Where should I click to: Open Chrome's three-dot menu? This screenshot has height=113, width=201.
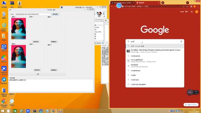(x=198, y=6)
